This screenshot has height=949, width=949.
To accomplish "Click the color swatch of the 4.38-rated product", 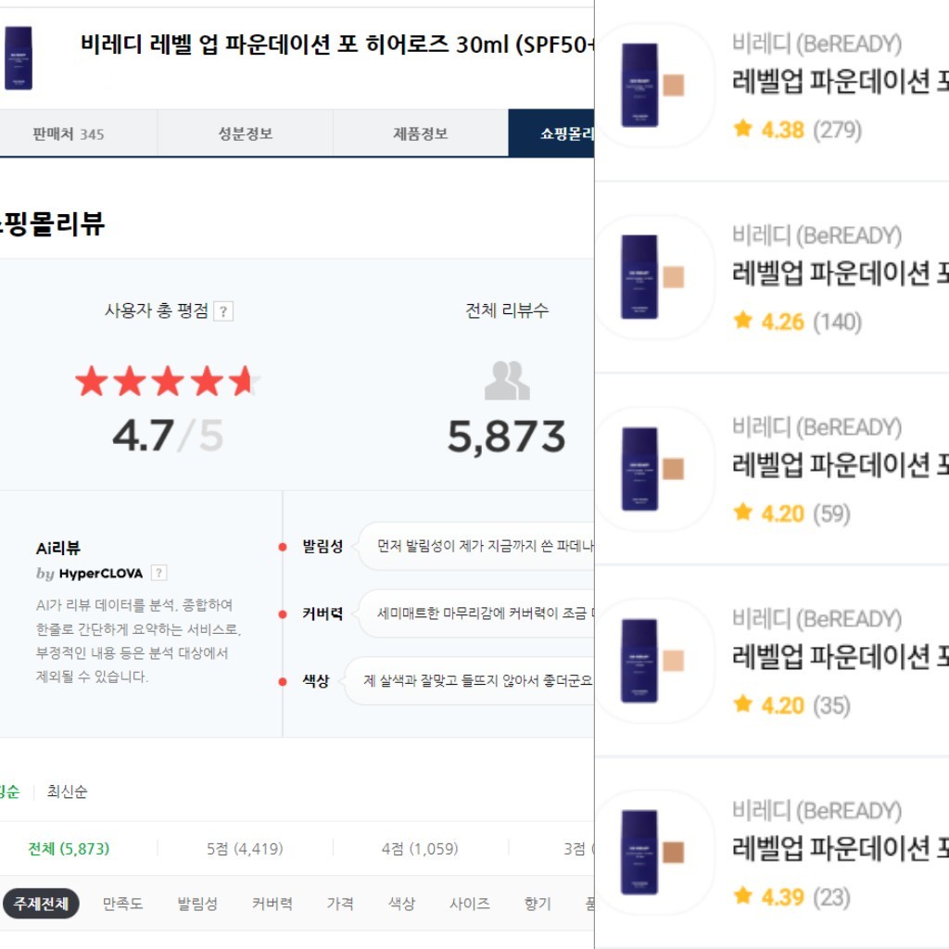I will click(673, 86).
